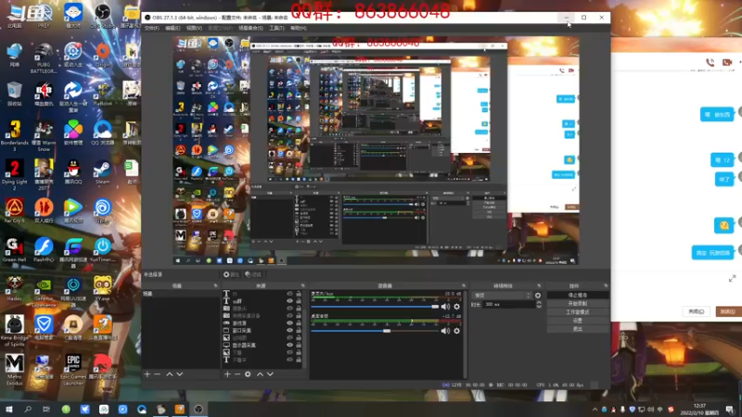Select Tencent QQ penguin desktop icon

pos(73,172)
